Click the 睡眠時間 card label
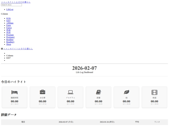Image resolution: width=169 pixels, height=126 pixels. point(14,98)
